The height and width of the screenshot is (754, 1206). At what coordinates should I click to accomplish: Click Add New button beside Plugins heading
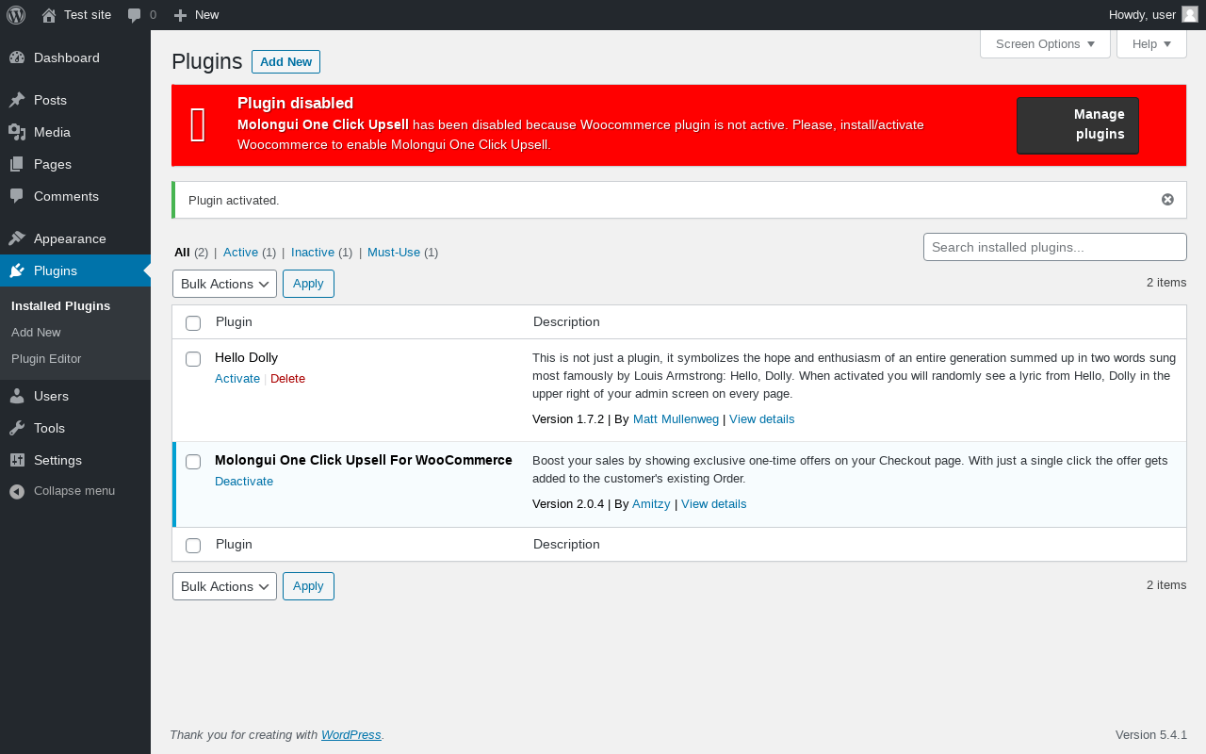pos(285,61)
